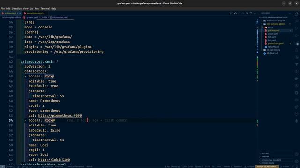Click the remote window indicator in status bar
The width and height of the screenshot is (300, 168).
point(2,166)
